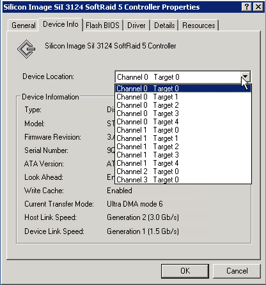Go to the Driver tab
Image resolution: width=266 pixels, height=285 pixels.
pos(136,26)
